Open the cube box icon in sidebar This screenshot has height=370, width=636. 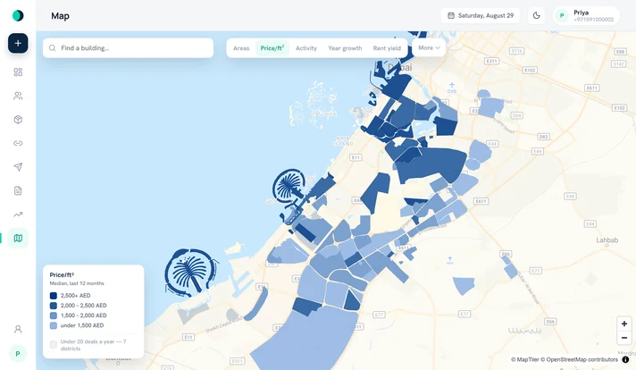coord(18,120)
